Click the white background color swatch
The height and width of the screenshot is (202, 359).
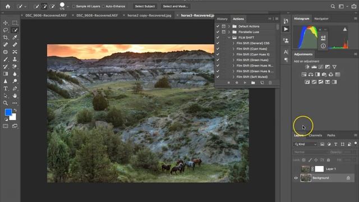13,117
